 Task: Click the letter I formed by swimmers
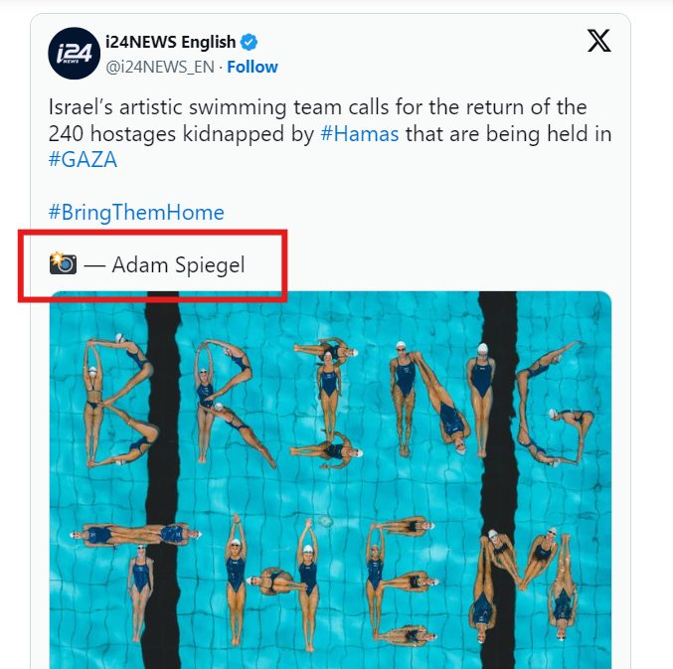(x=328, y=403)
